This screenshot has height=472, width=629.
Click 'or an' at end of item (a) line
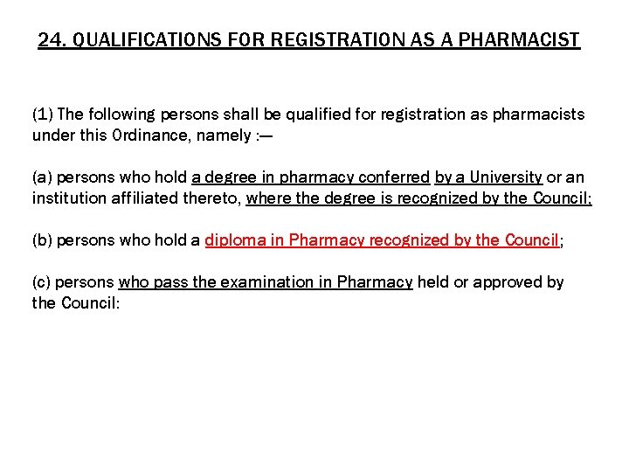coord(565,177)
